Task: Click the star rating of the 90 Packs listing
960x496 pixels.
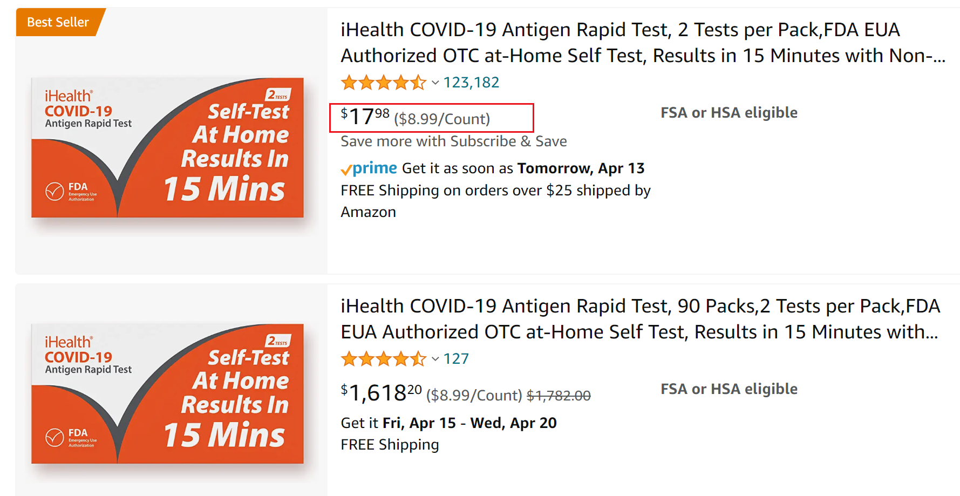Action: (383, 359)
